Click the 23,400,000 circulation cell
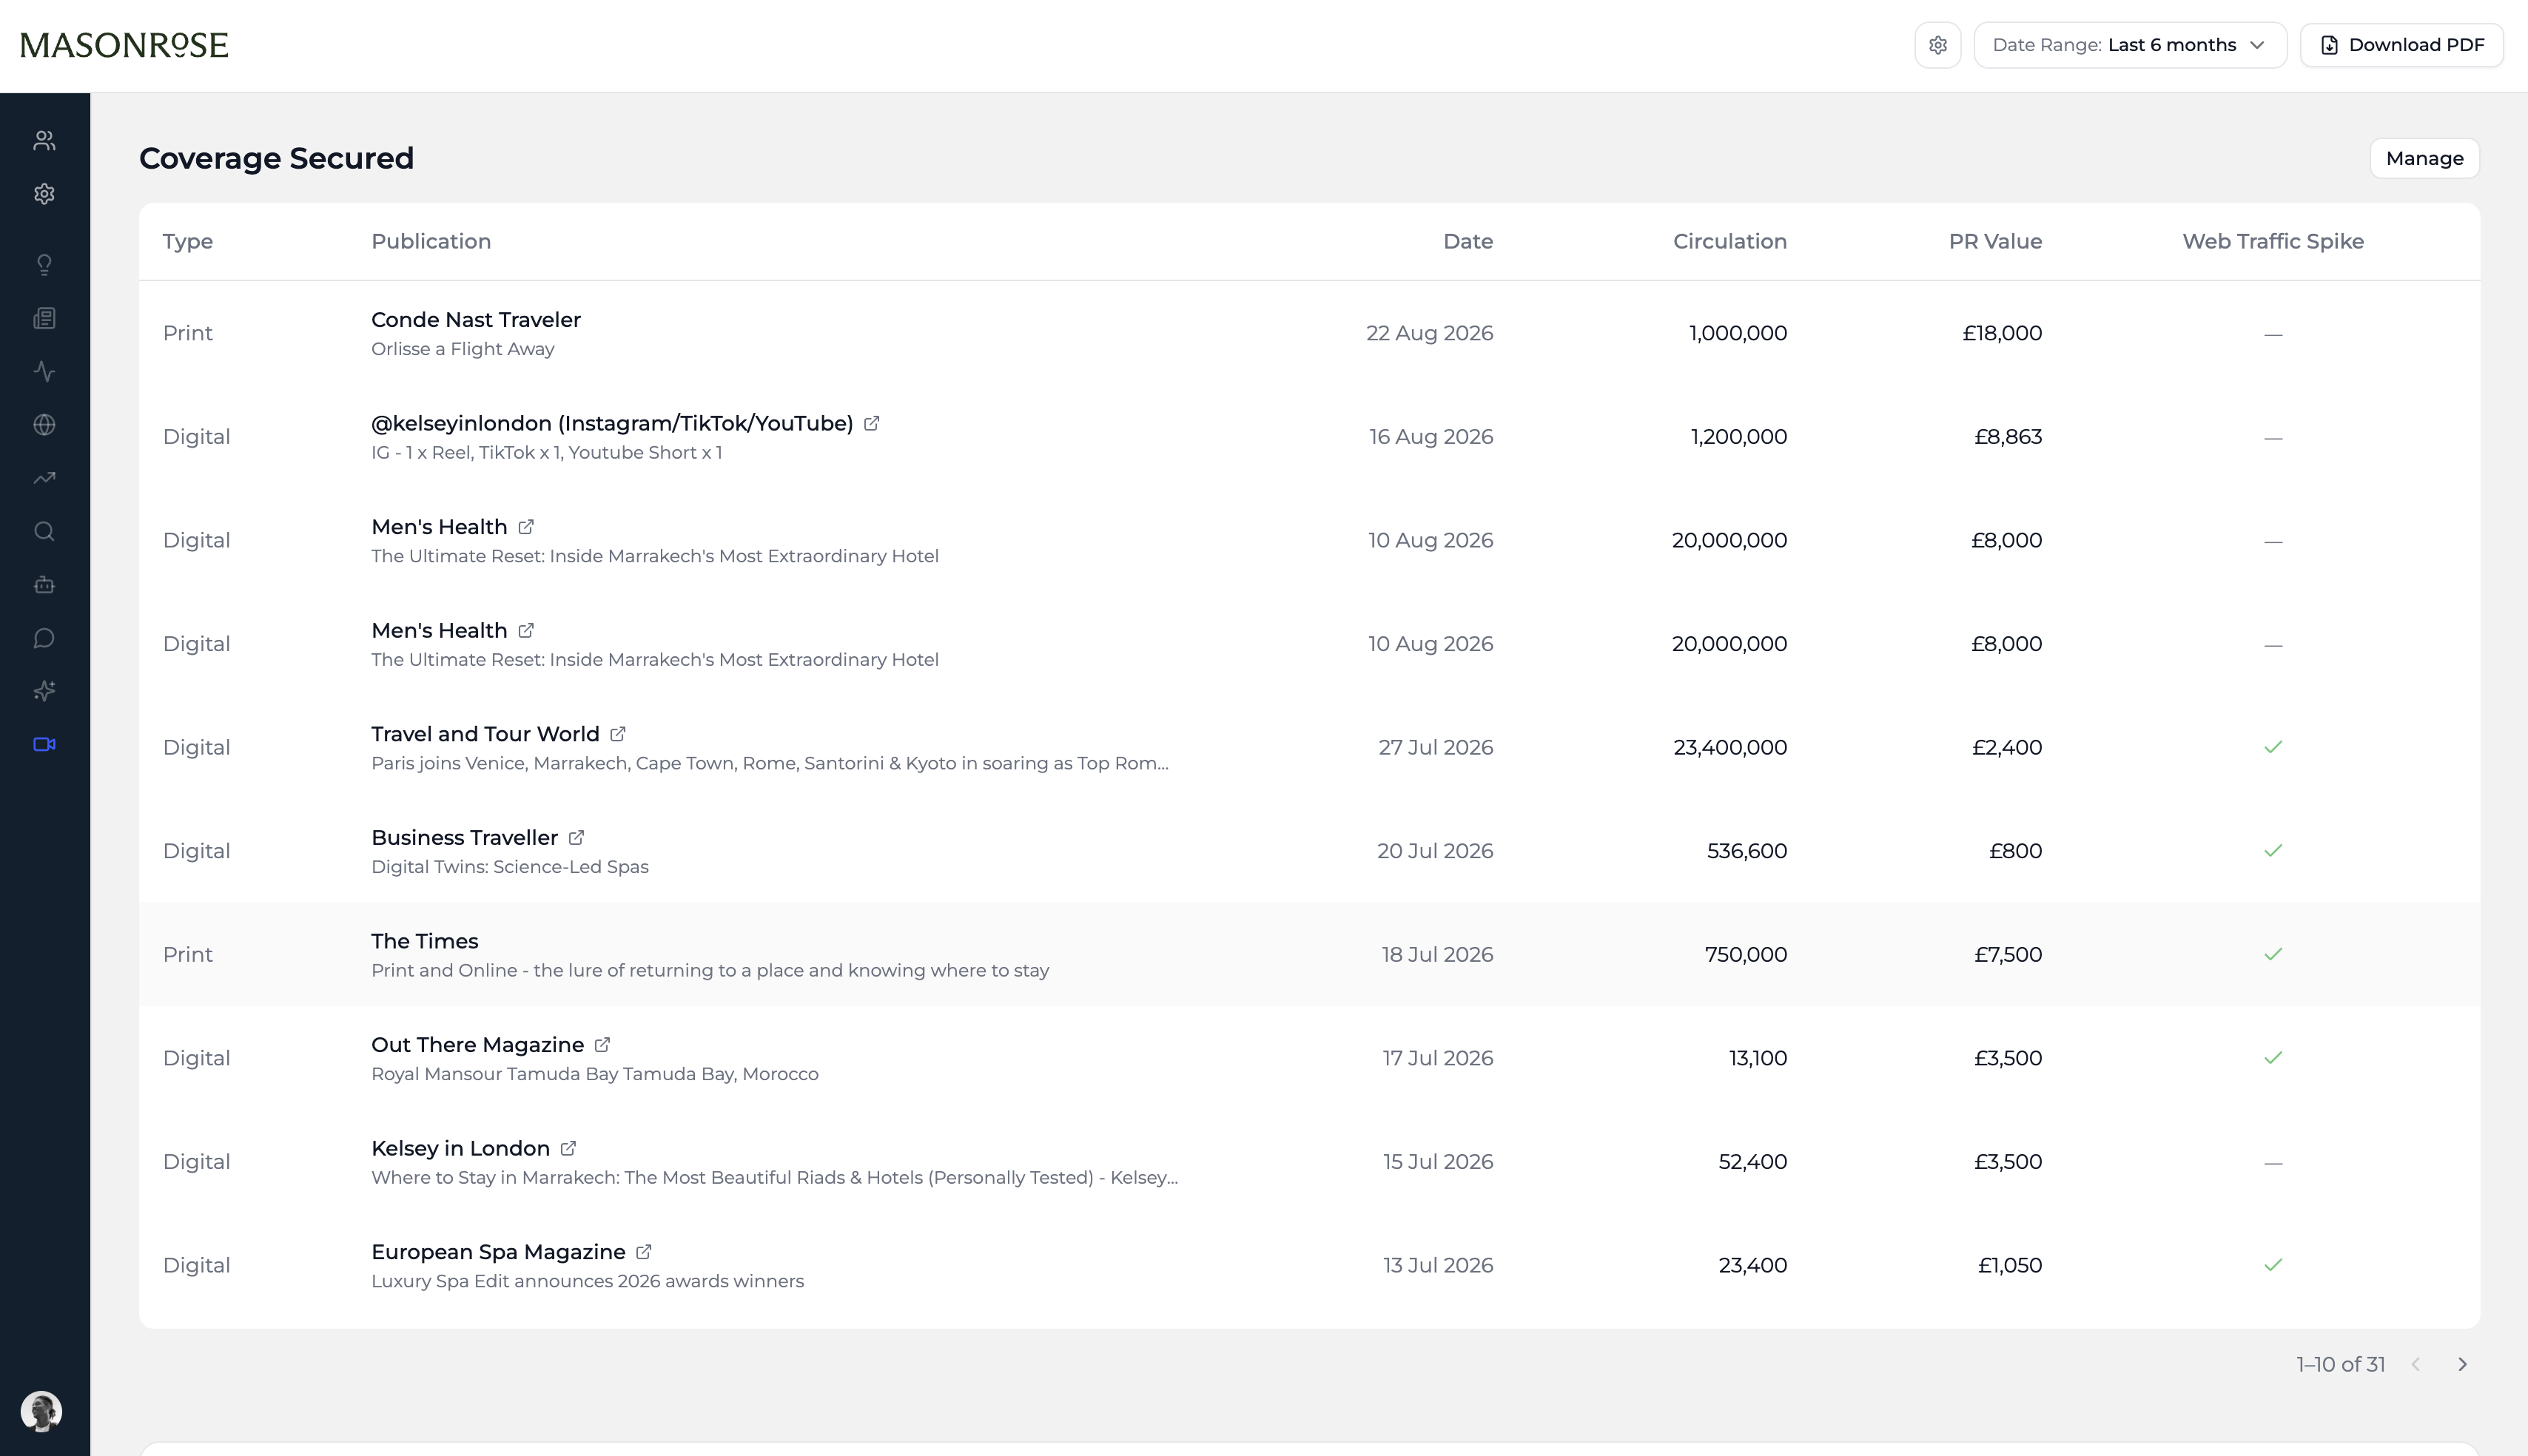Screen dimensions: 2528x1456 (x=1730, y=747)
